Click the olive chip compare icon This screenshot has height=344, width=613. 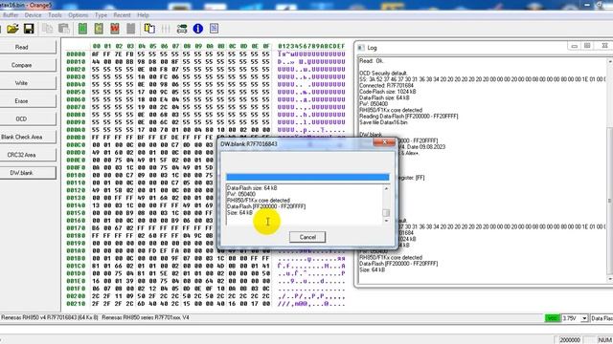tap(99, 29)
